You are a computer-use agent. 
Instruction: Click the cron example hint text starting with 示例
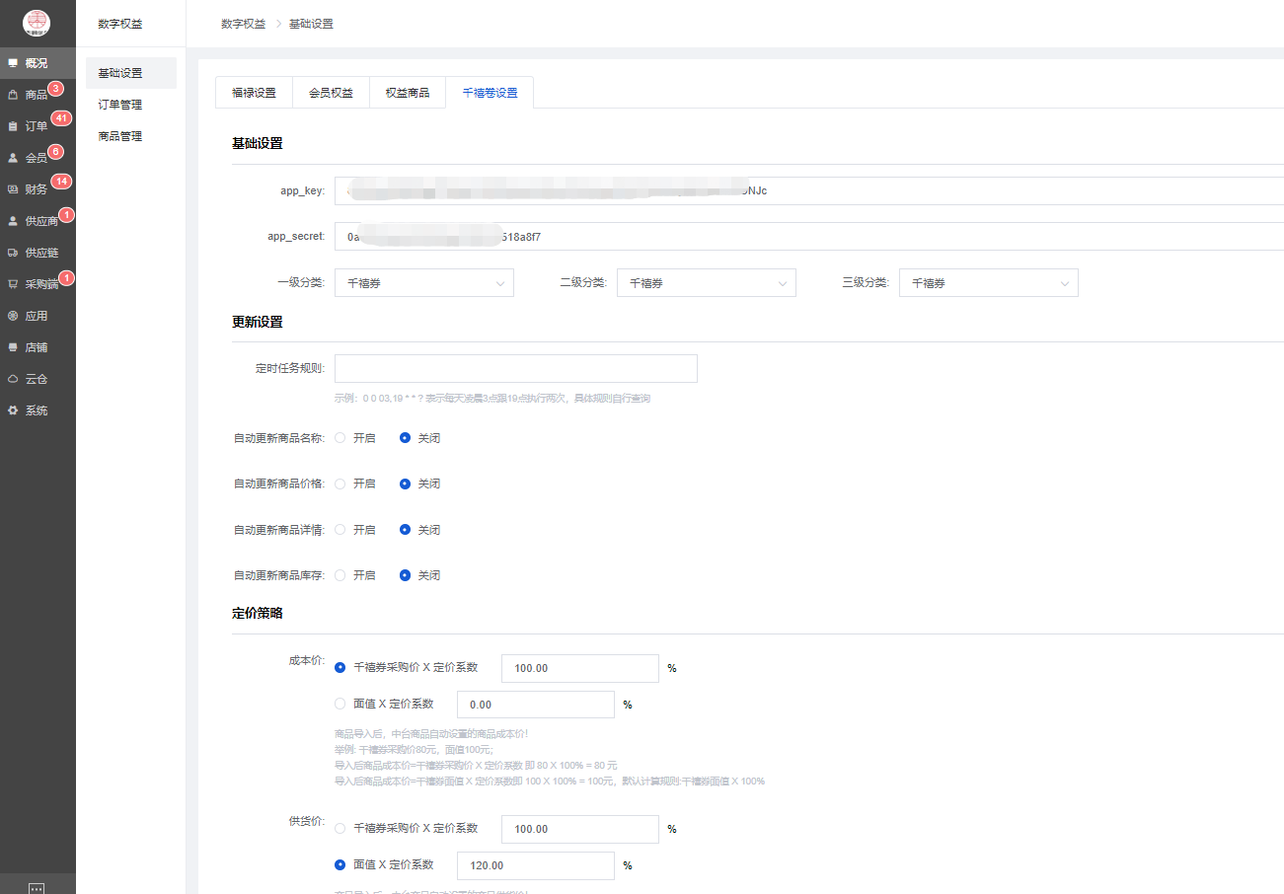pos(492,399)
